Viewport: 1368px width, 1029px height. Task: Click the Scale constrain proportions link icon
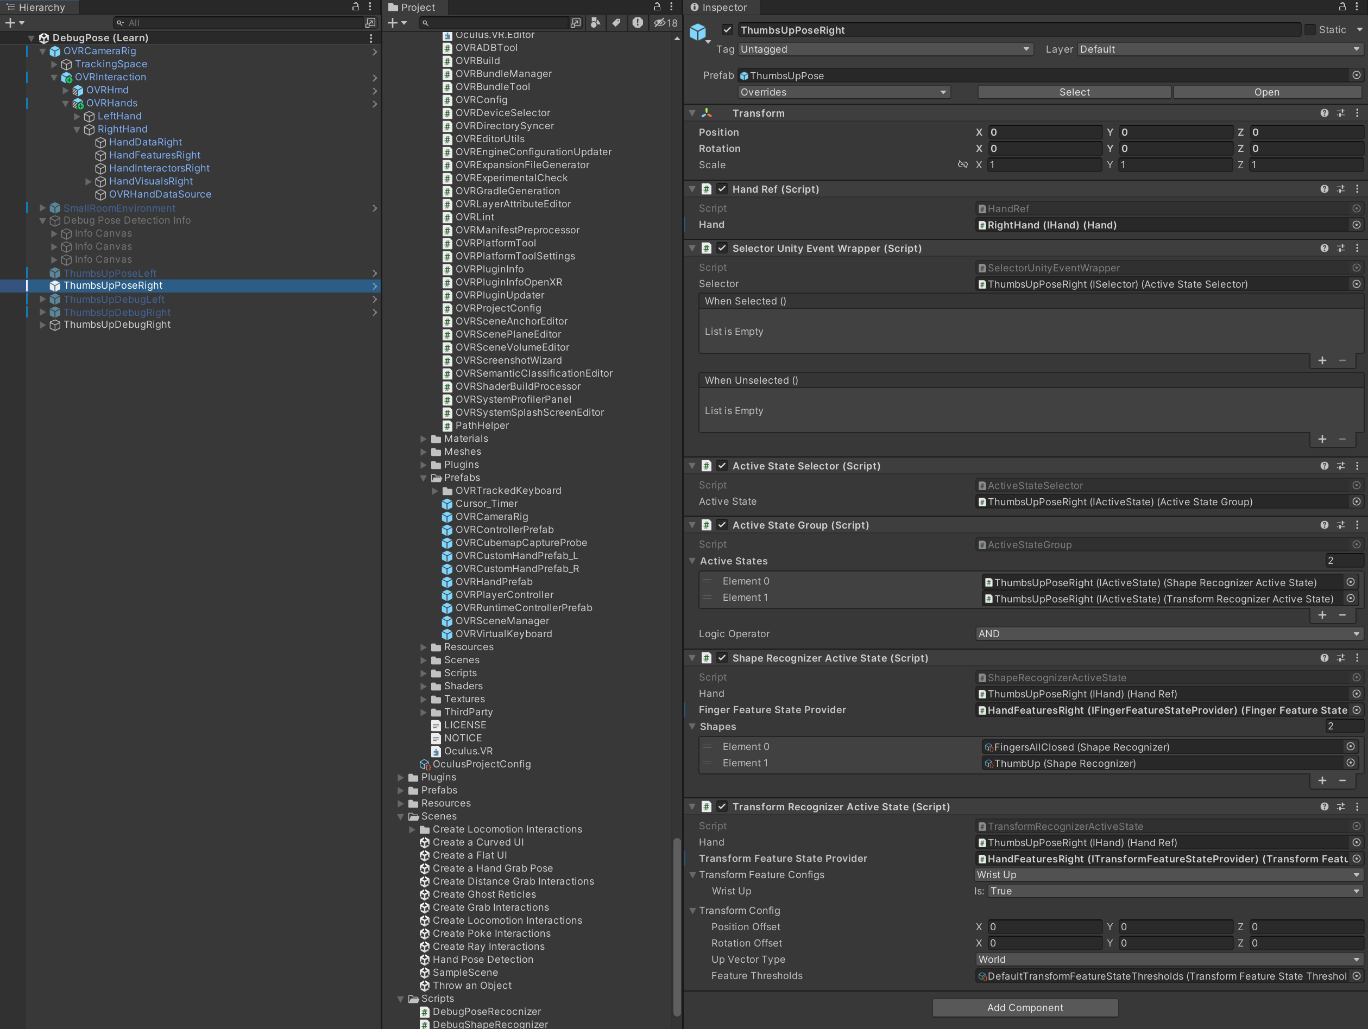(x=962, y=164)
